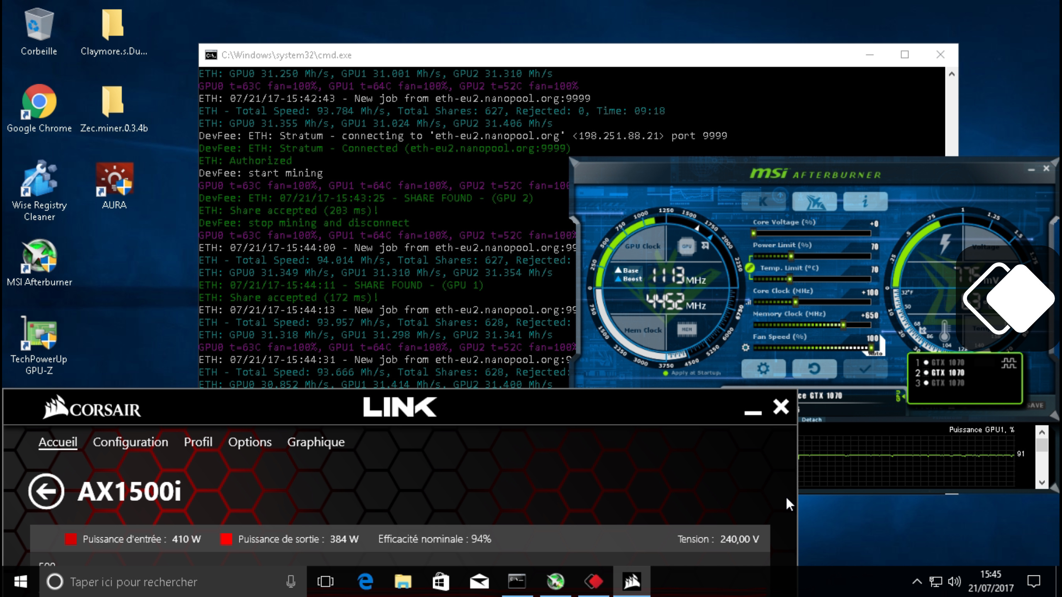Open fan speed settings gear icon

[x=745, y=347]
